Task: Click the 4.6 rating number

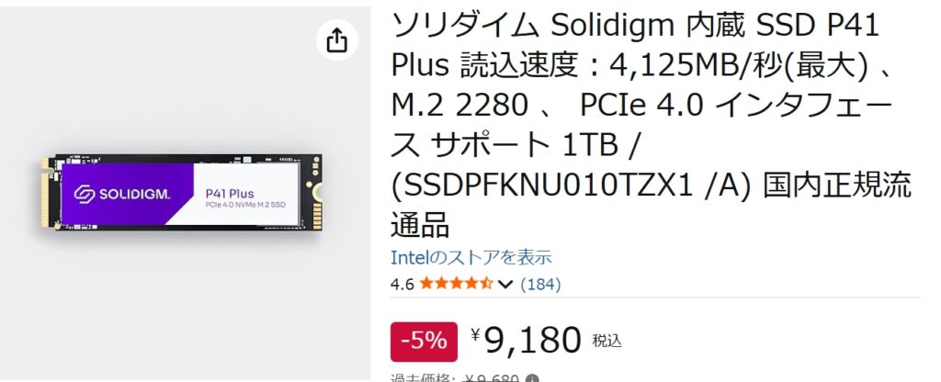Action: 402,285
